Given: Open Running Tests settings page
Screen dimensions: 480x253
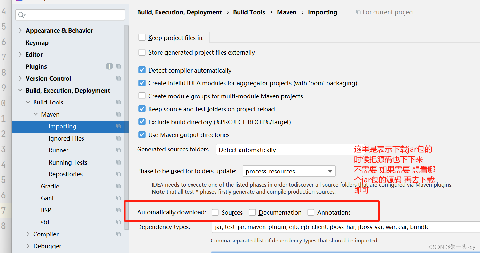Looking at the screenshot, I should tap(68, 162).
